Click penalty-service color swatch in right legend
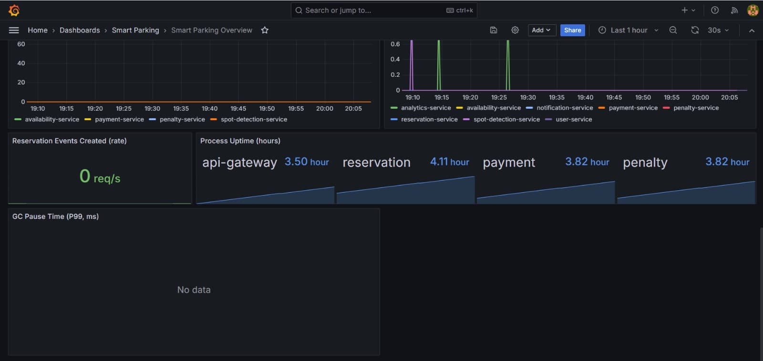Viewport: 763px width, 361px height. click(666, 108)
